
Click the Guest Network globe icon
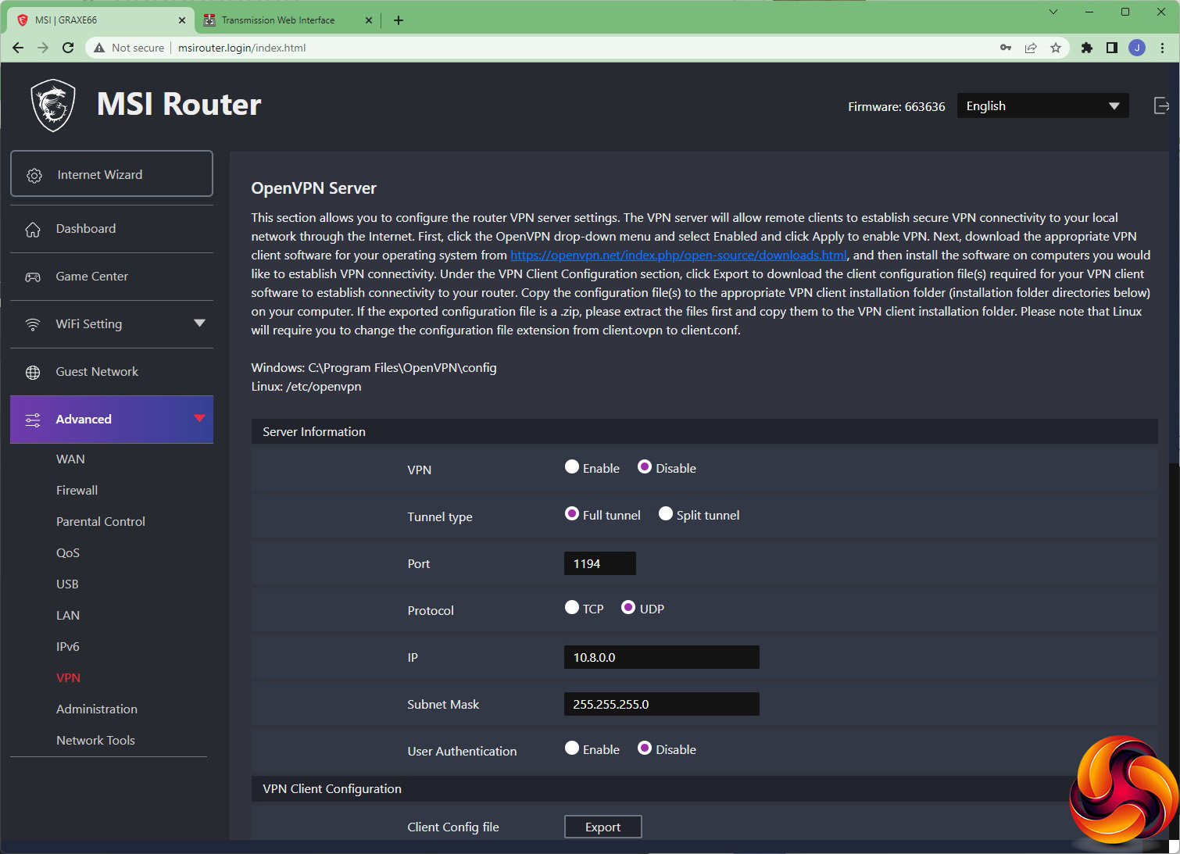[x=33, y=373]
